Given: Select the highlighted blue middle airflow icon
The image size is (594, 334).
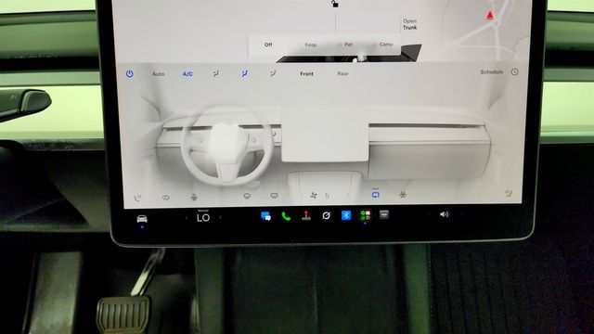Looking at the screenshot, I should pyautogui.click(x=245, y=74).
